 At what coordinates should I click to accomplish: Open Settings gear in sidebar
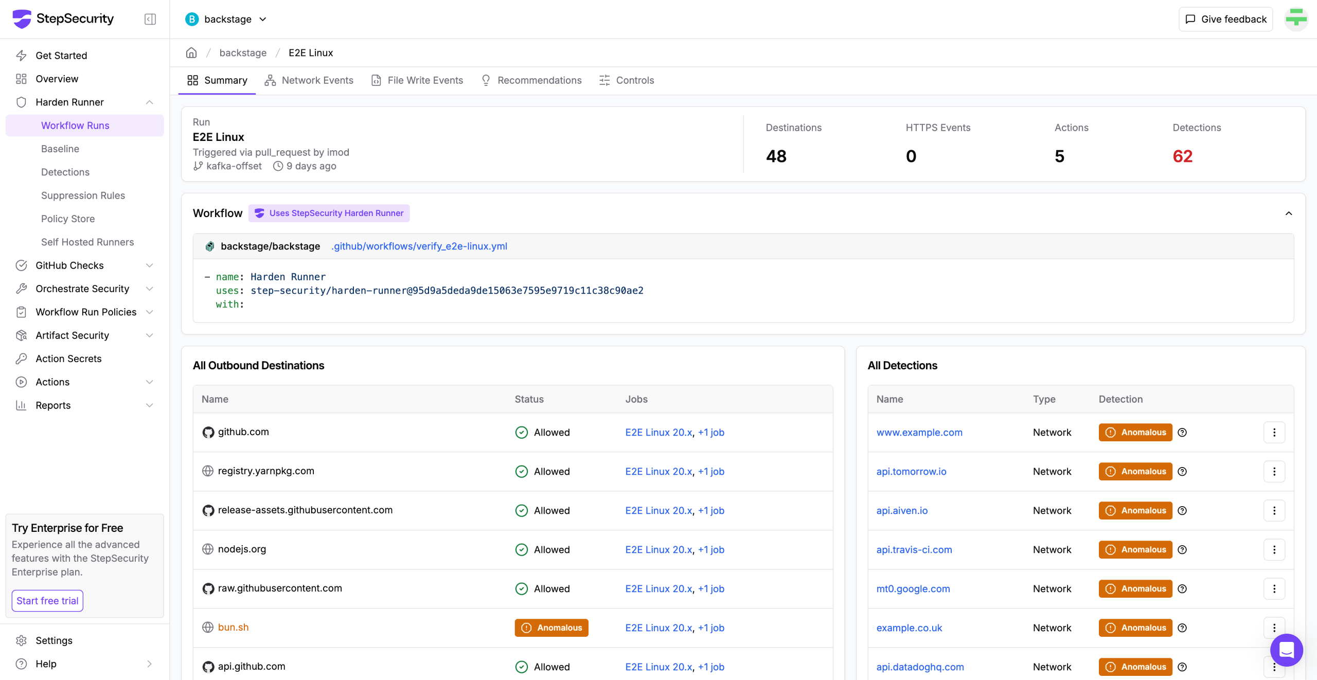coord(22,640)
